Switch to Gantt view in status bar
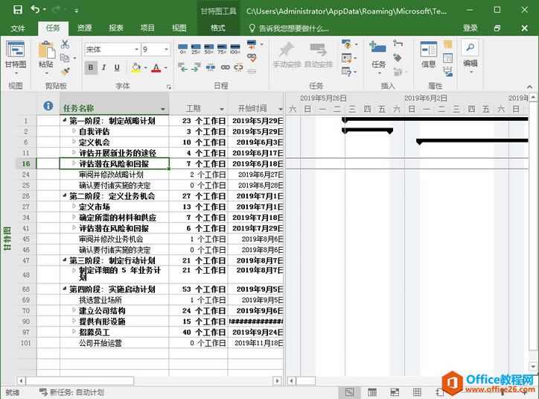Viewport: 539px width, 399px height. click(348, 392)
